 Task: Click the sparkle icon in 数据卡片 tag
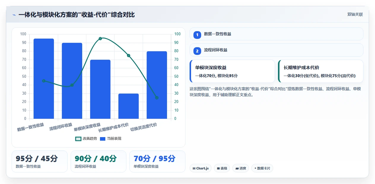(x=255, y=168)
